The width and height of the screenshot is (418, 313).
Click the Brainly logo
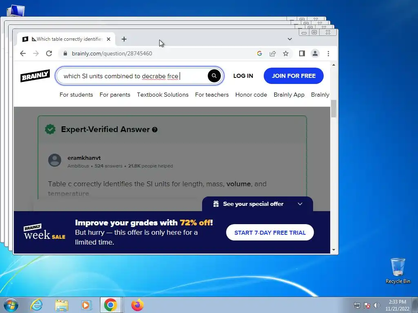coord(35,75)
